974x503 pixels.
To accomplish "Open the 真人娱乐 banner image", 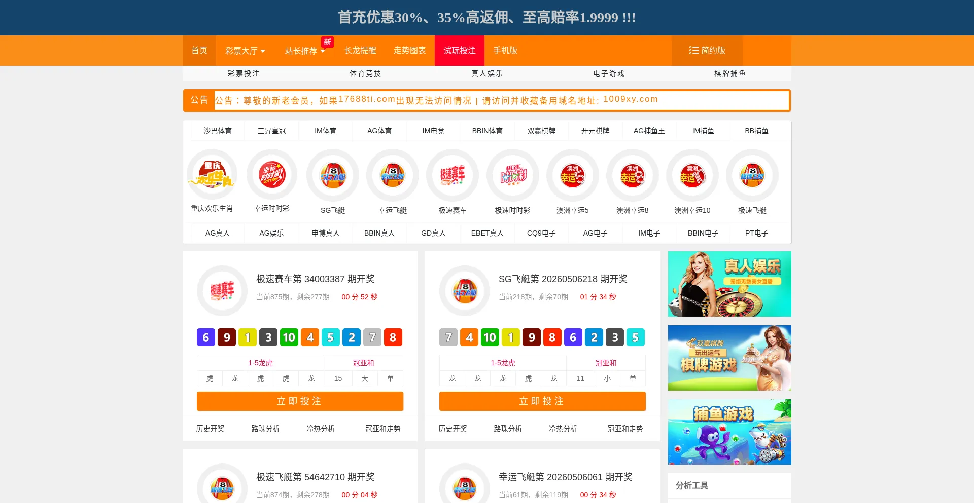I will click(x=729, y=284).
